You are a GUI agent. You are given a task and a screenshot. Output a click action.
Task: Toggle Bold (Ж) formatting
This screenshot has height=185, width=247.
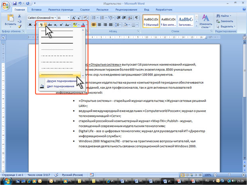tap(30, 25)
